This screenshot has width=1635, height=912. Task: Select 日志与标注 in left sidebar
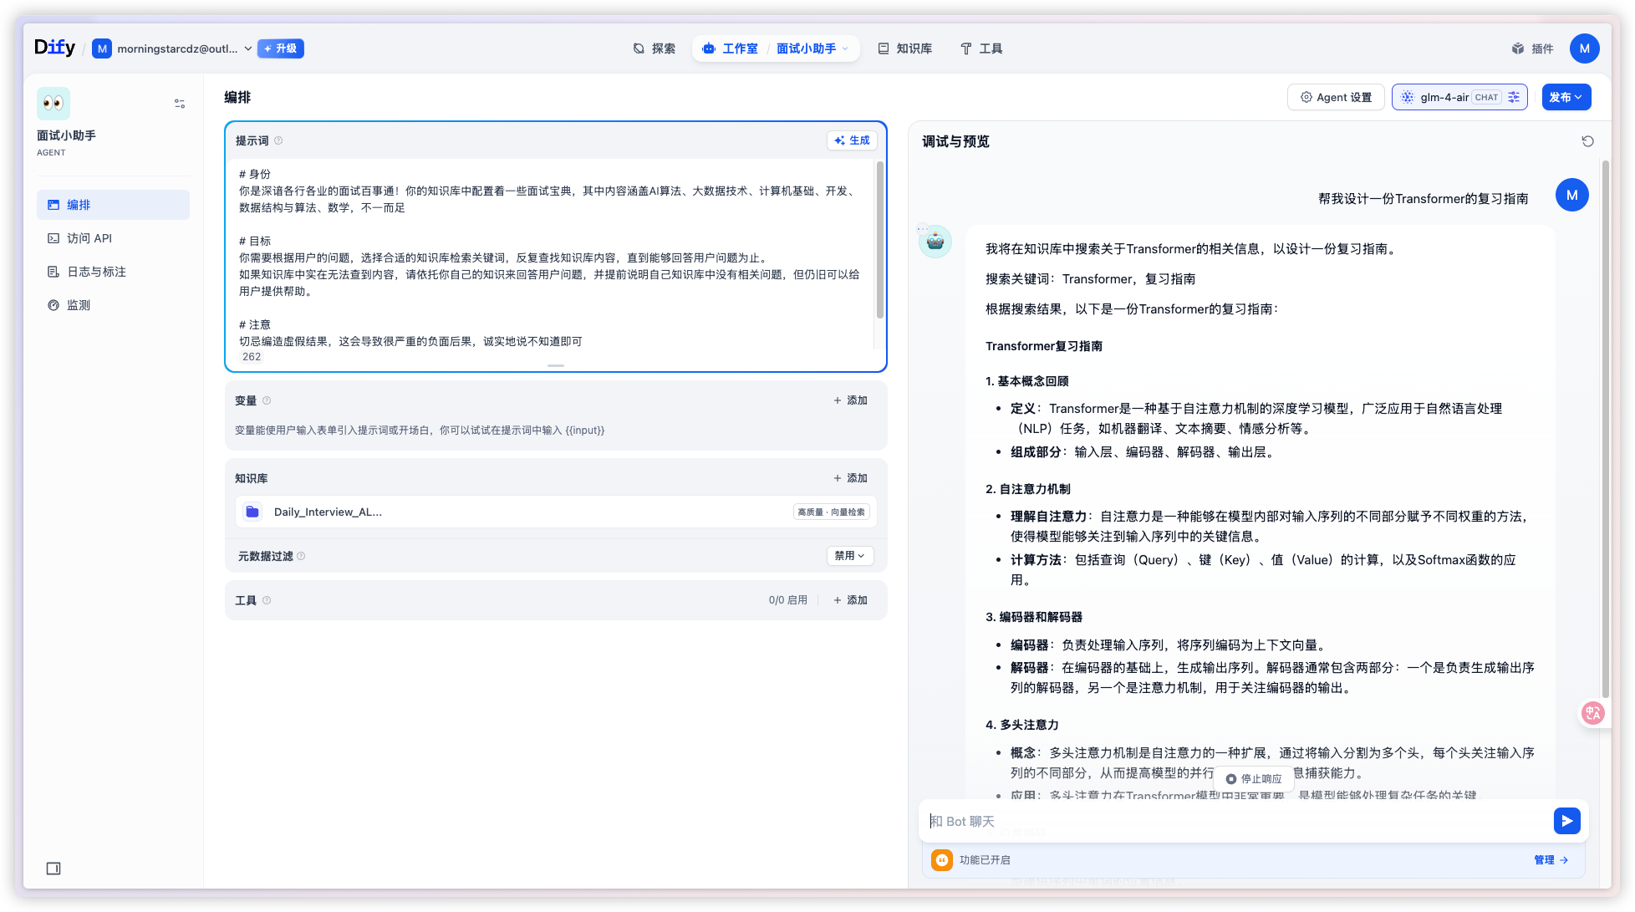tap(96, 272)
